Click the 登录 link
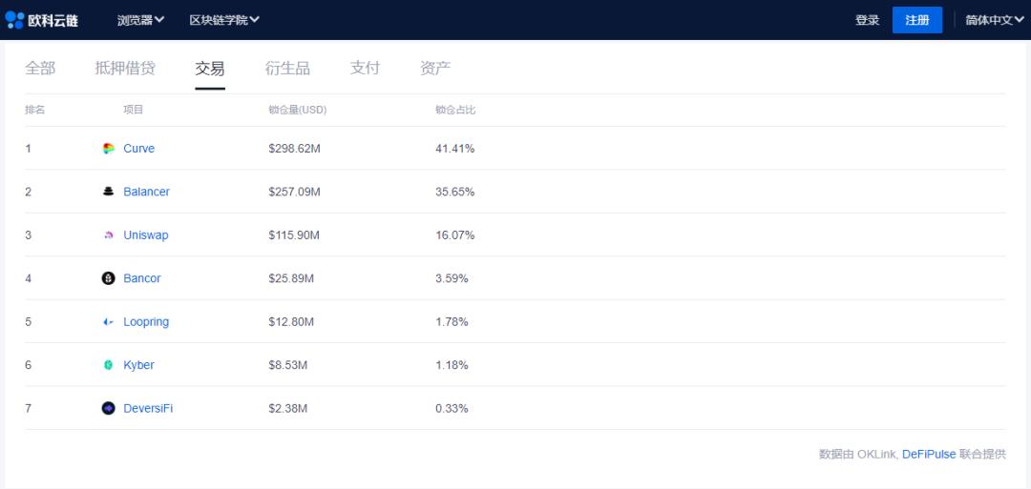Image resolution: width=1031 pixels, height=489 pixels. [x=867, y=20]
